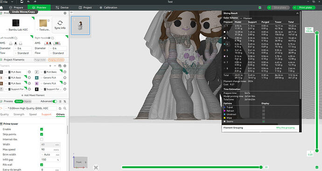Edit filament 2 preset icon
322x171 pixels.
(65, 72)
